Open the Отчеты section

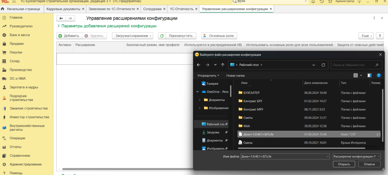point(15,147)
